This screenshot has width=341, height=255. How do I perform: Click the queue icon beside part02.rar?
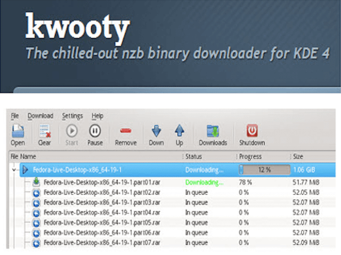(36, 192)
